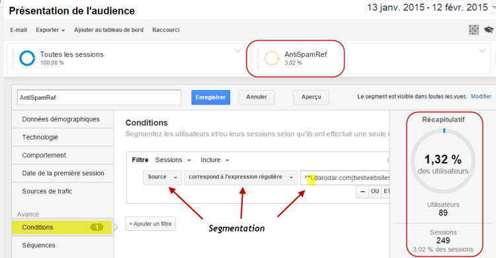Viewport: 496px width, 258px height.
Task: Add an OU condition to the filter
Action: pos(375,191)
